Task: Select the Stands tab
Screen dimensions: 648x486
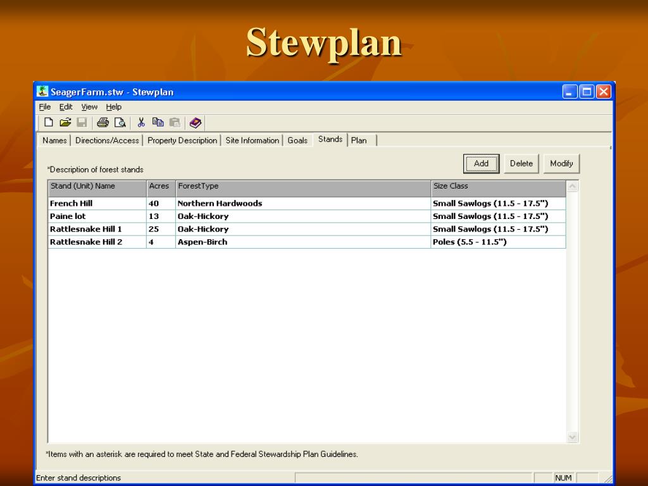Action: coord(330,139)
